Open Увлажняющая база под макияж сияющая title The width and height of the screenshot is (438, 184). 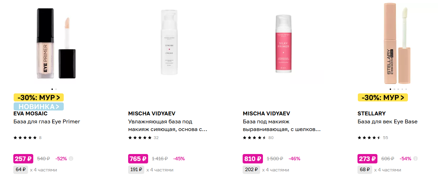[x=168, y=125]
